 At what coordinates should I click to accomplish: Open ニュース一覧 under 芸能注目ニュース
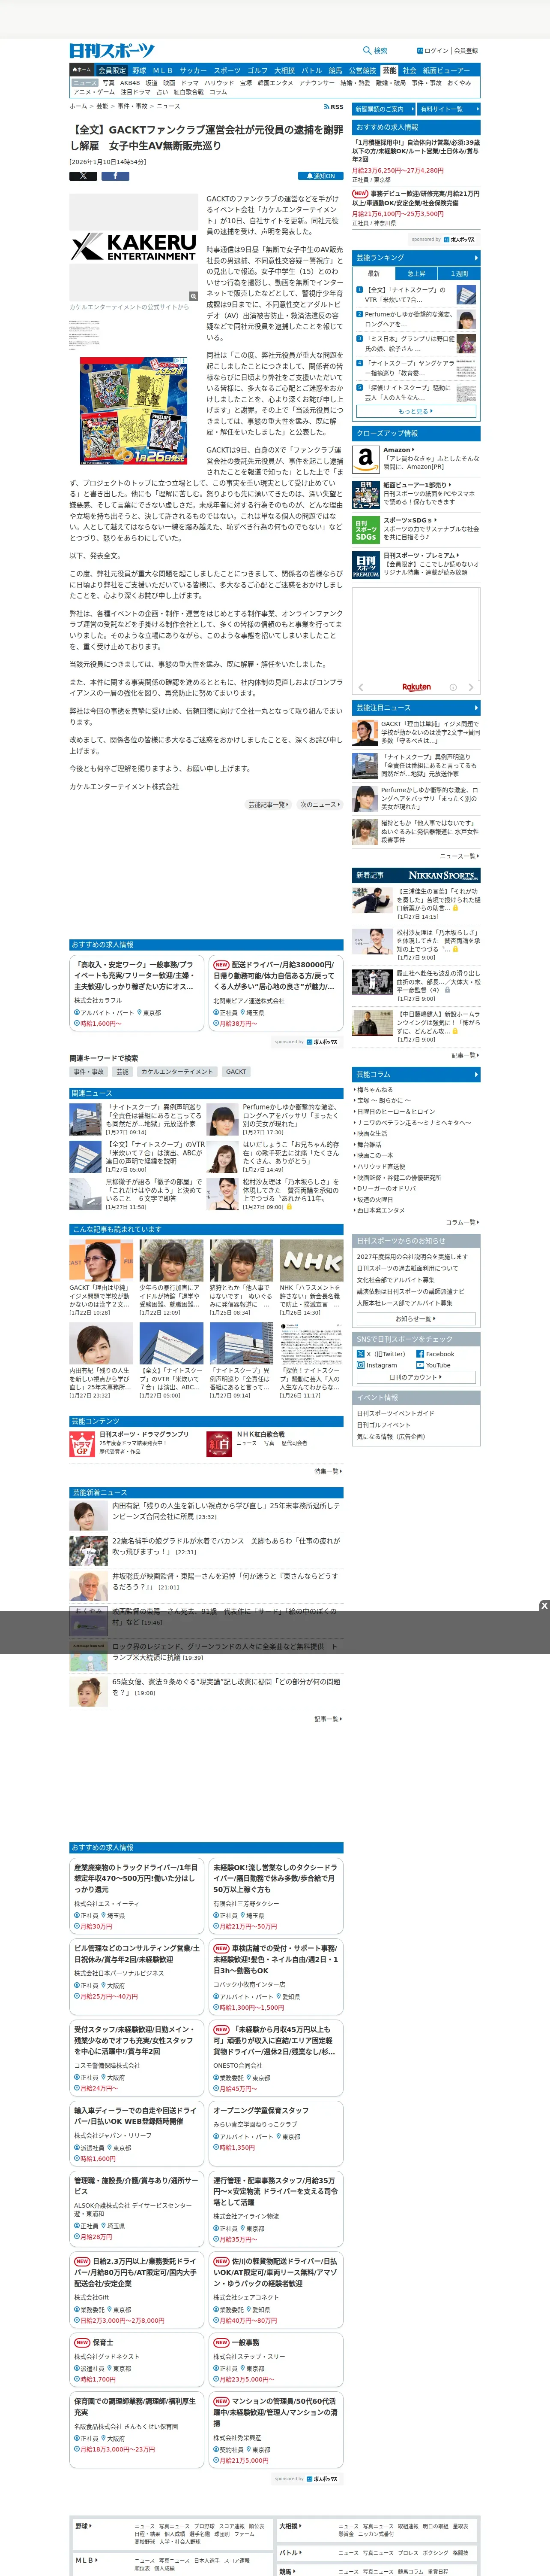pos(460,856)
